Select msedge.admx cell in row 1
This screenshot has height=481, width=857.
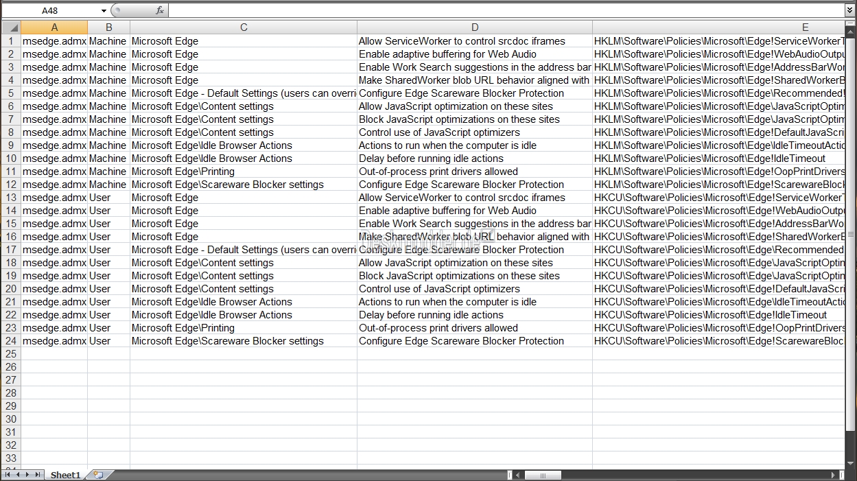click(54, 41)
